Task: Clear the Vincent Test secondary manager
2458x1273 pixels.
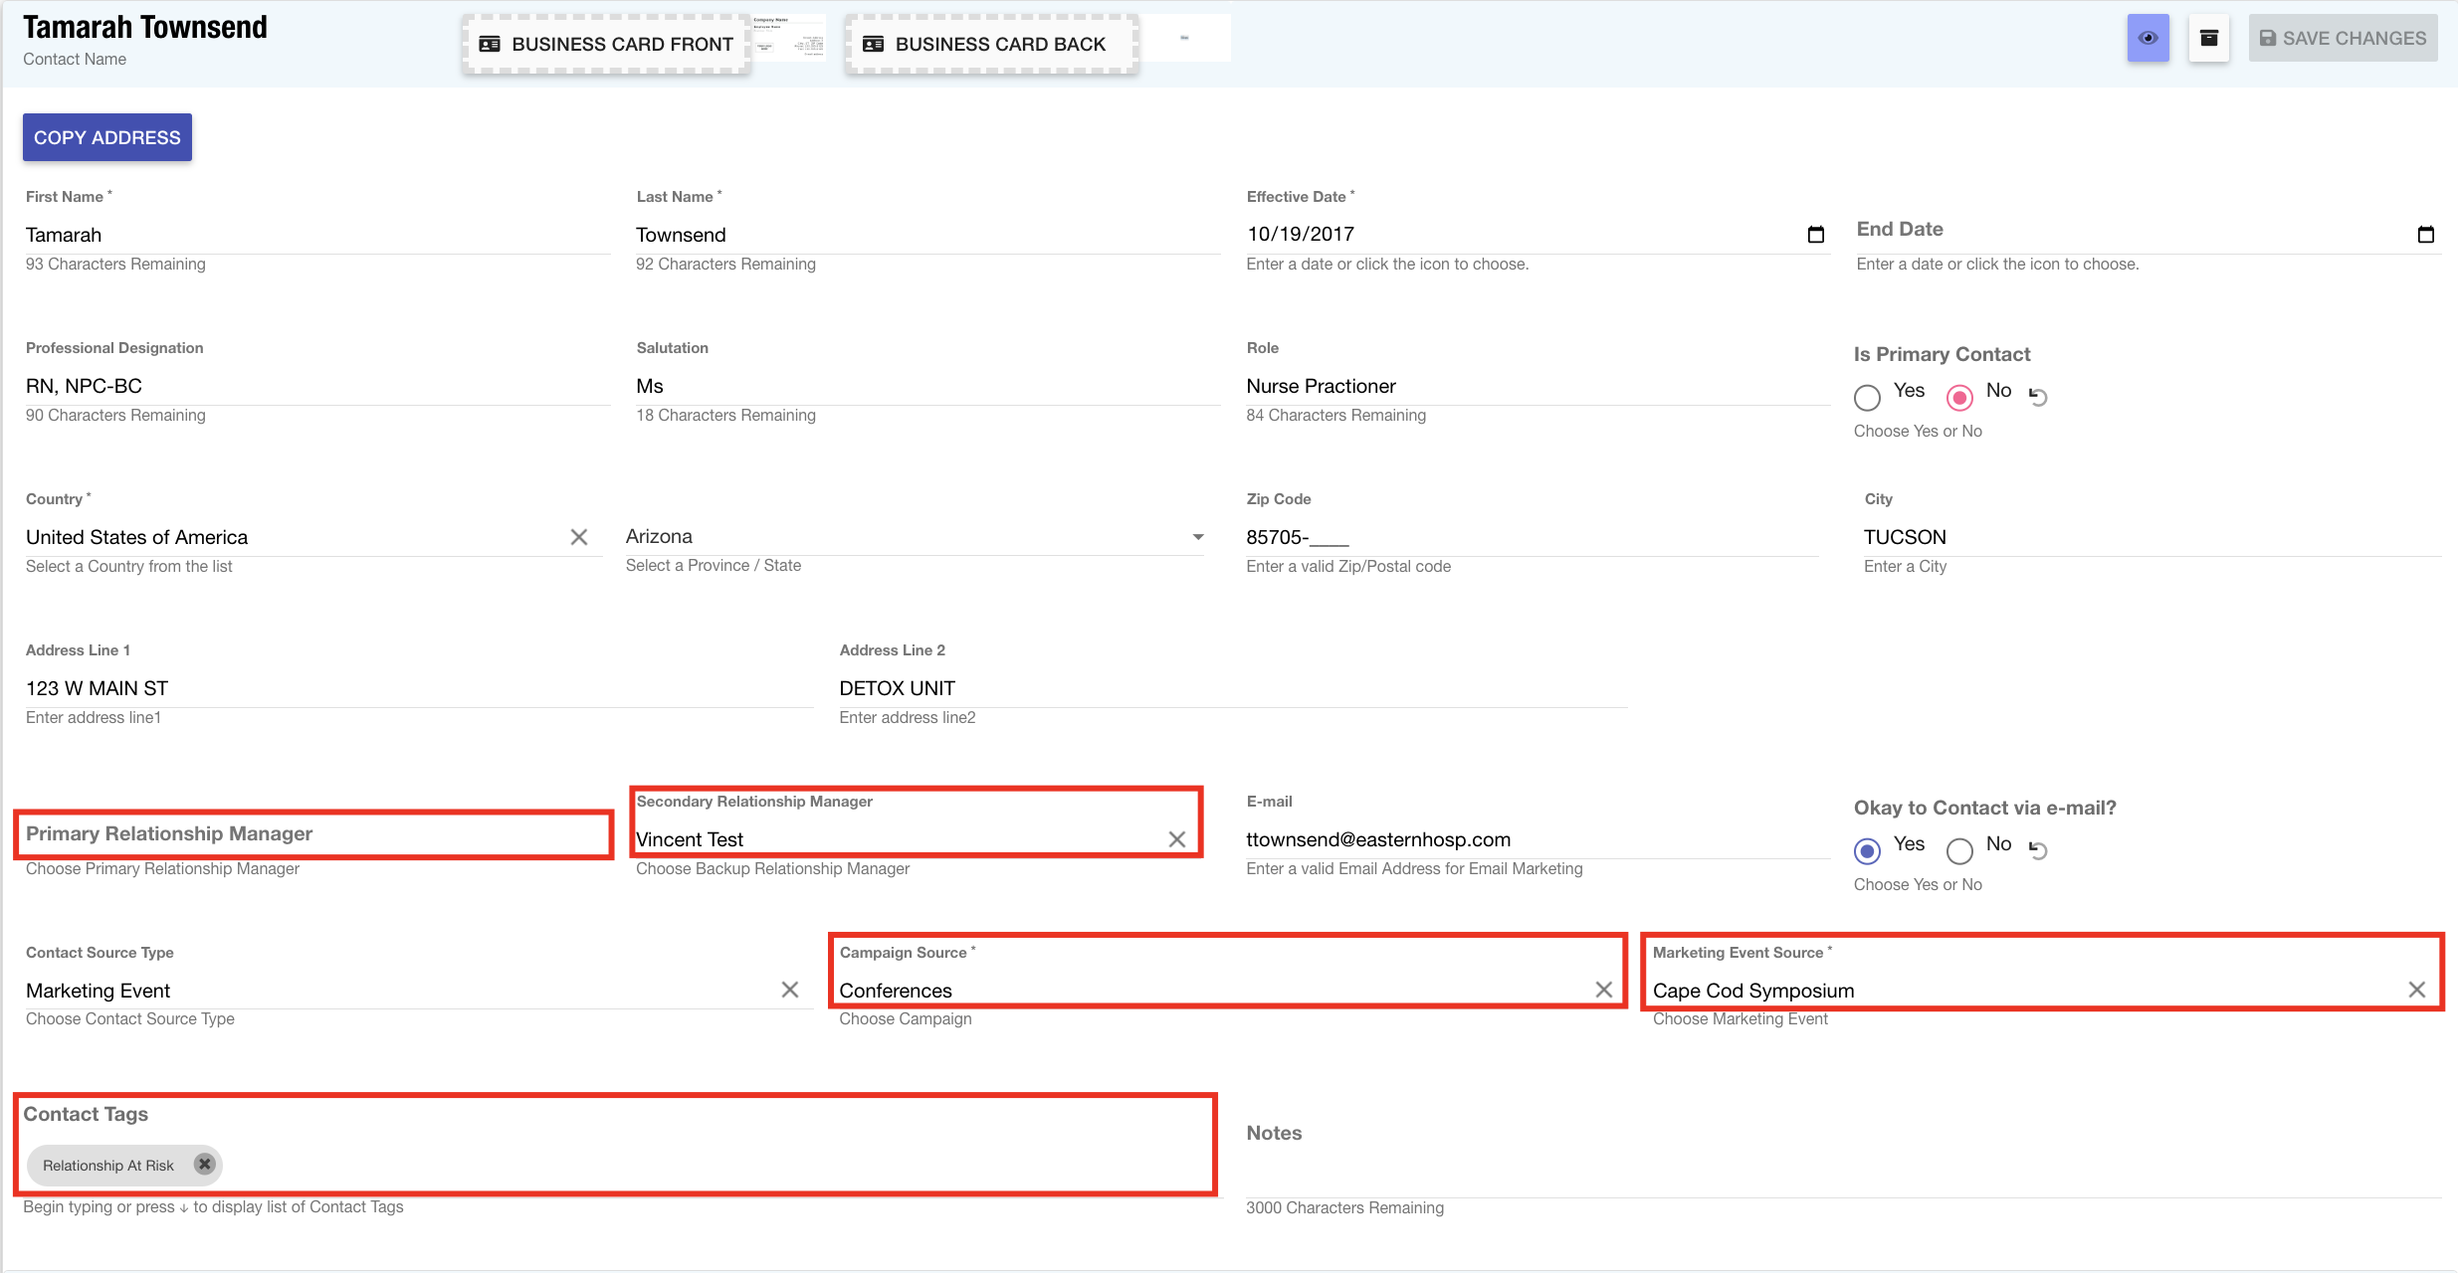Action: [x=1176, y=839]
